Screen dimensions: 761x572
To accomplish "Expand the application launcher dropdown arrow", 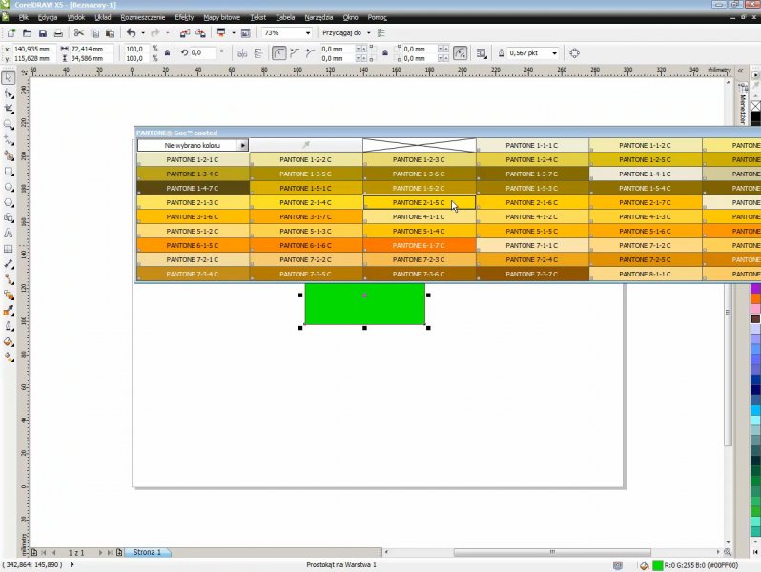I will click(233, 33).
